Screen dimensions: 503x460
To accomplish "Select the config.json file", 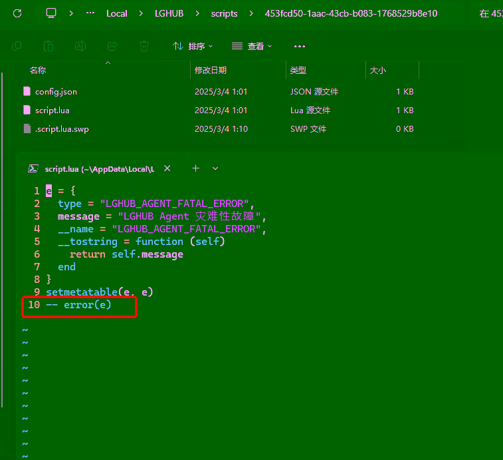I will 56,91.
